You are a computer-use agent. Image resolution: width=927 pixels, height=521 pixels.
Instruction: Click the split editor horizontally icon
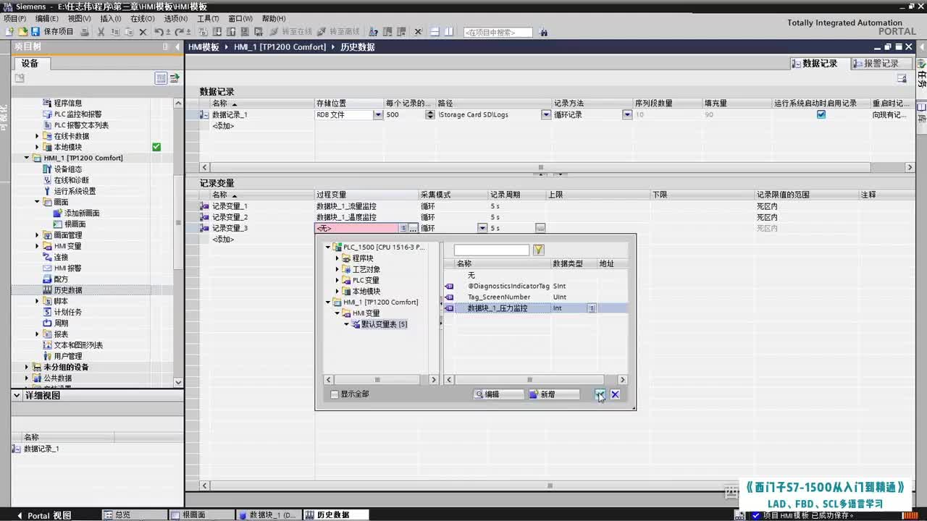point(435,32)
